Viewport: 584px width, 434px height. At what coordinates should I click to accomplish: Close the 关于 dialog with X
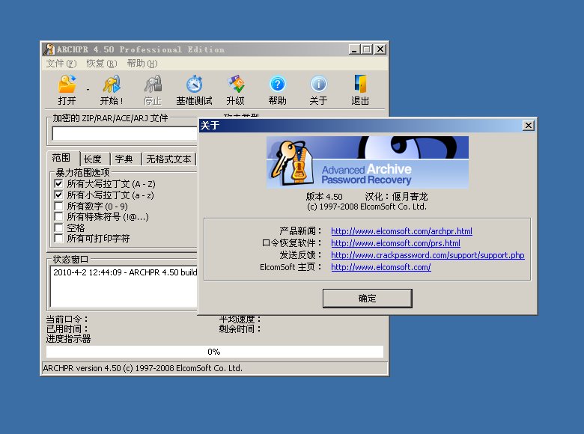point(528,126)
